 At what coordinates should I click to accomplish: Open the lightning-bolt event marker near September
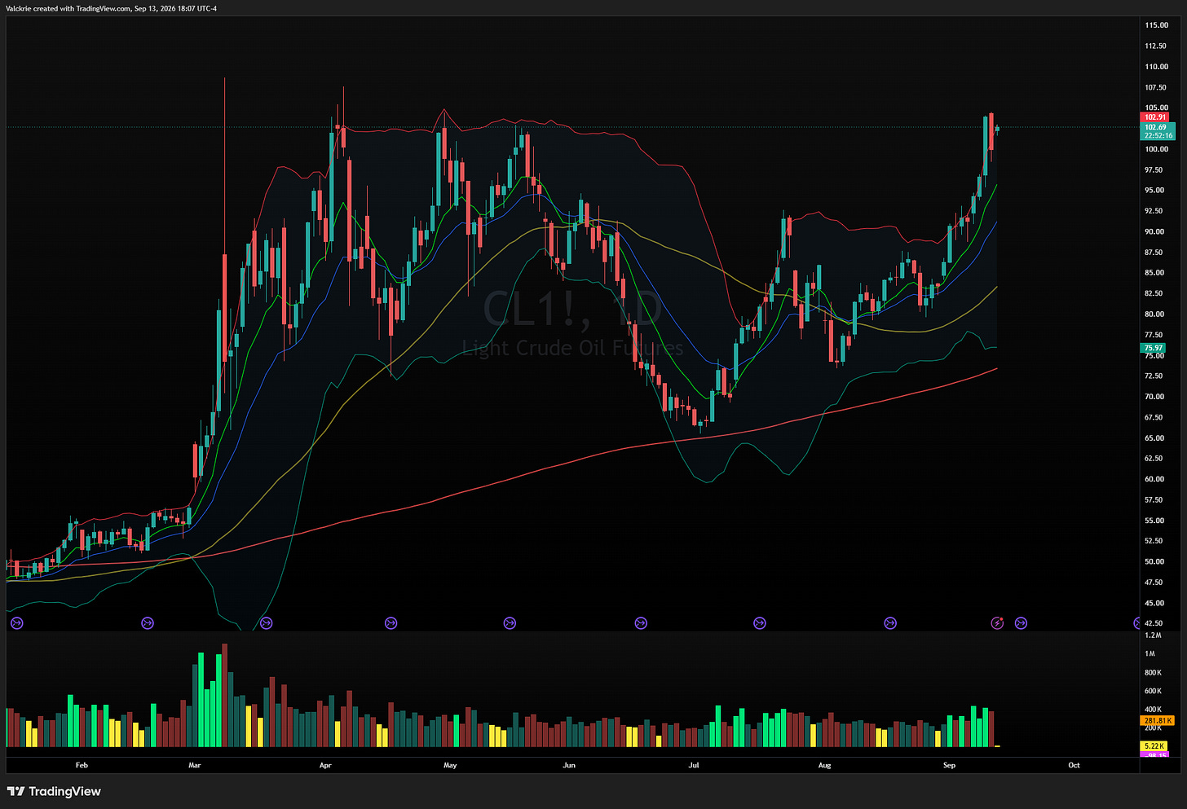coord(997,623)
